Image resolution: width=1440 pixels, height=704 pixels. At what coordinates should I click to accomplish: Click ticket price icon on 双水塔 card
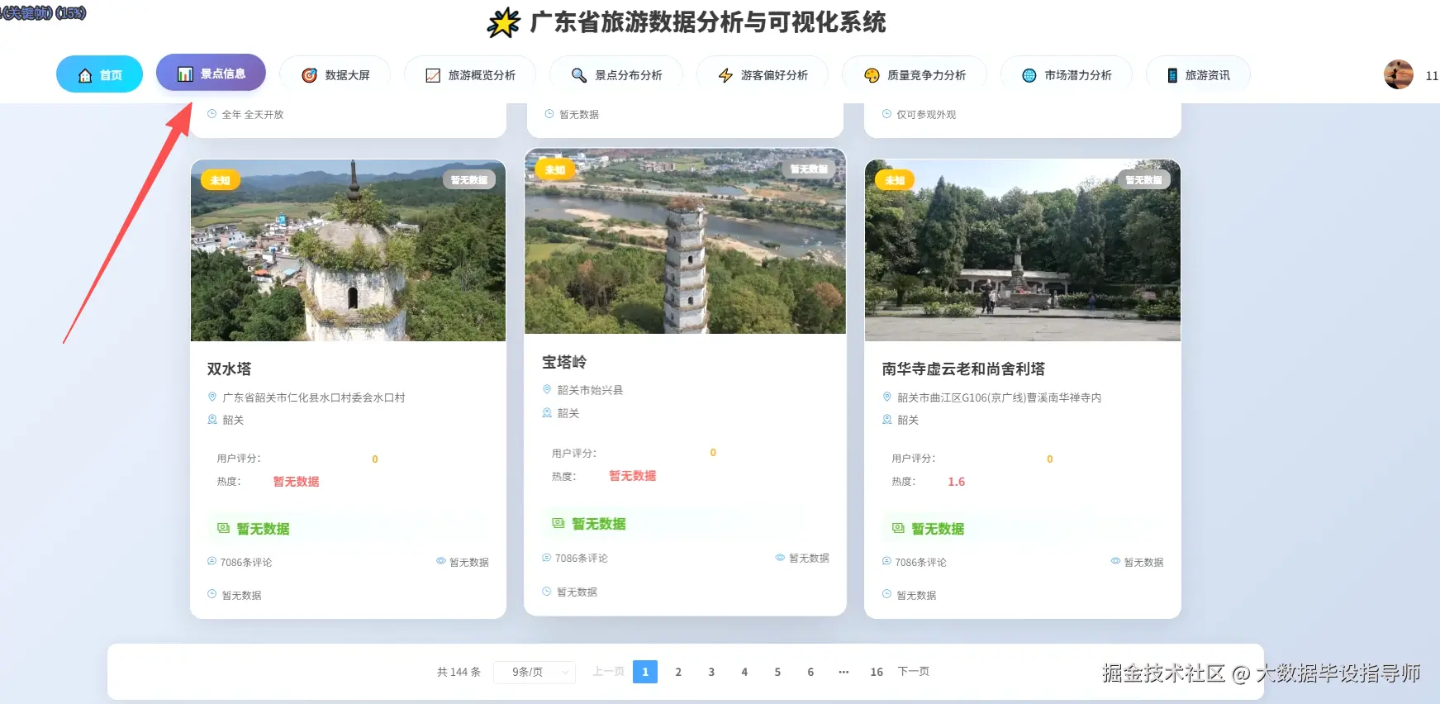coord(223,528)
